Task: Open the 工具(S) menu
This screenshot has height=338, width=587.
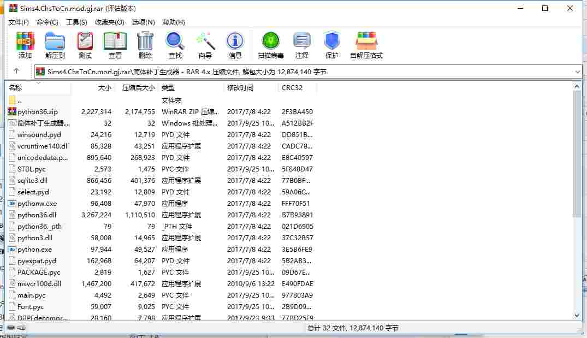Action: coord(76,22)
